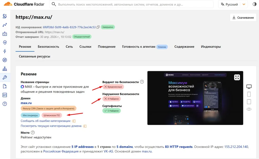This screenshot has height=159, width=259.
Task: Open the Индикаторы tab
Action: point(211,47)
